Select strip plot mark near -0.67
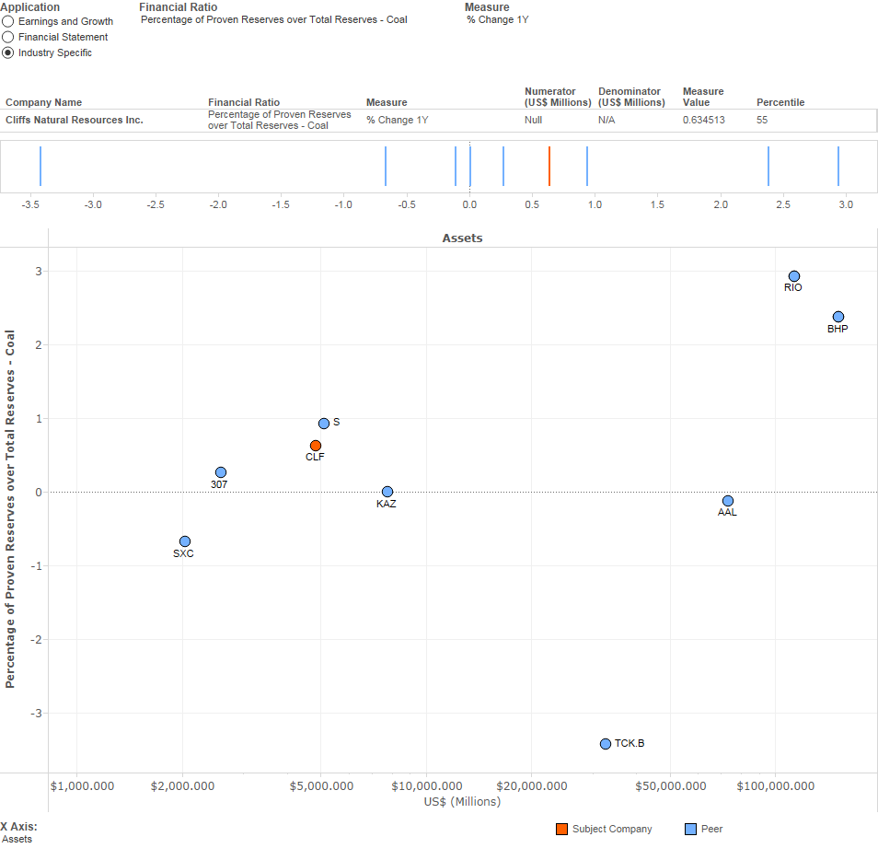 (386, 166)
